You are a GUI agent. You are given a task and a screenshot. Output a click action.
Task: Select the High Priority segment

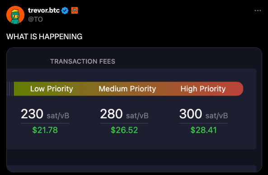[x=203, y=89]
